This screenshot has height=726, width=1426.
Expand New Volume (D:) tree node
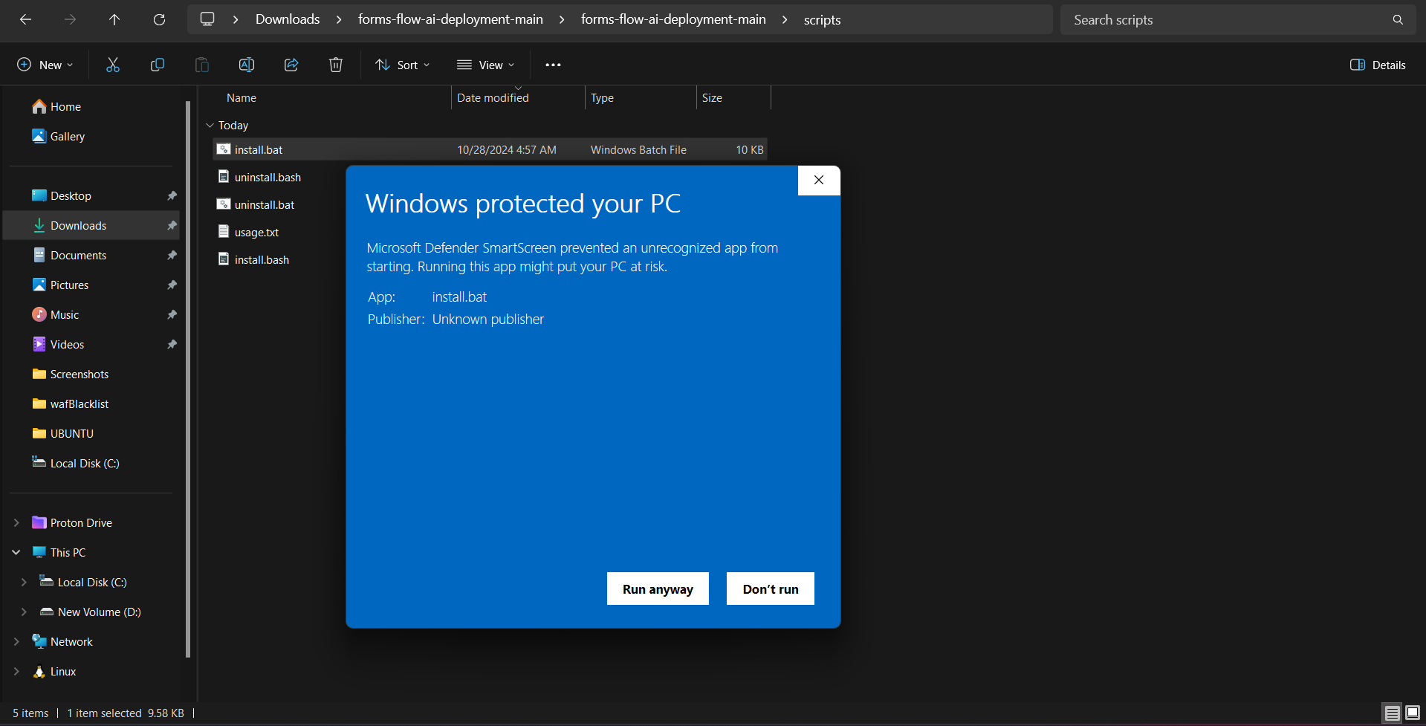pyautogui.click(x=24, y=612)
